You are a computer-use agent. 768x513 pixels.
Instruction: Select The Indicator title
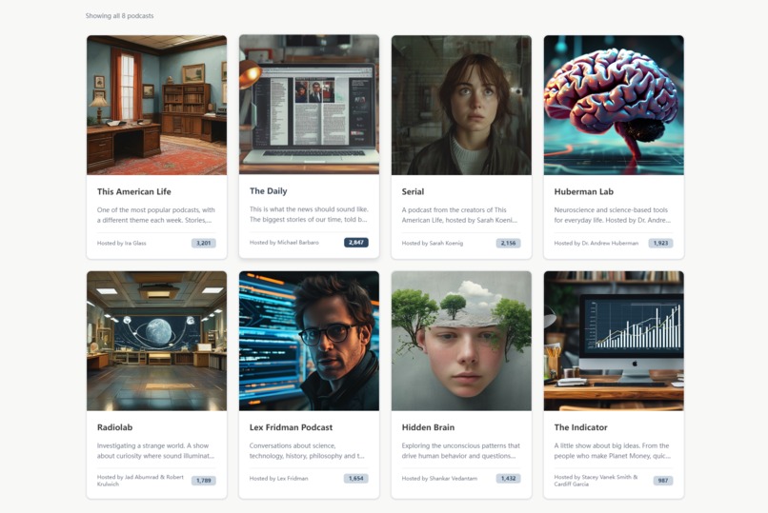pyautogui.click(x=581, y=427)
